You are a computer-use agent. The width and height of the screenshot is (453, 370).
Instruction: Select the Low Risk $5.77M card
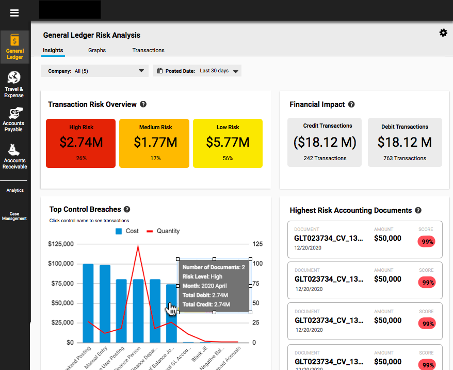[x=228, y=143]
